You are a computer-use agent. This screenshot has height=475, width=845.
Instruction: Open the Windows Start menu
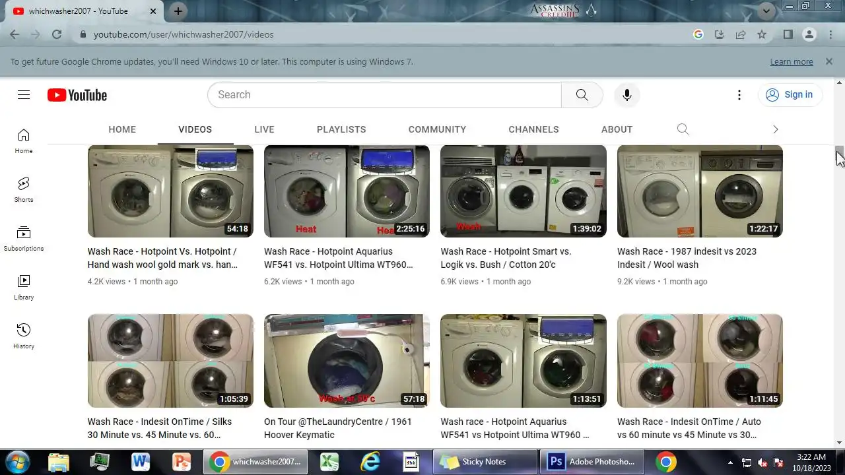(17, 462)
